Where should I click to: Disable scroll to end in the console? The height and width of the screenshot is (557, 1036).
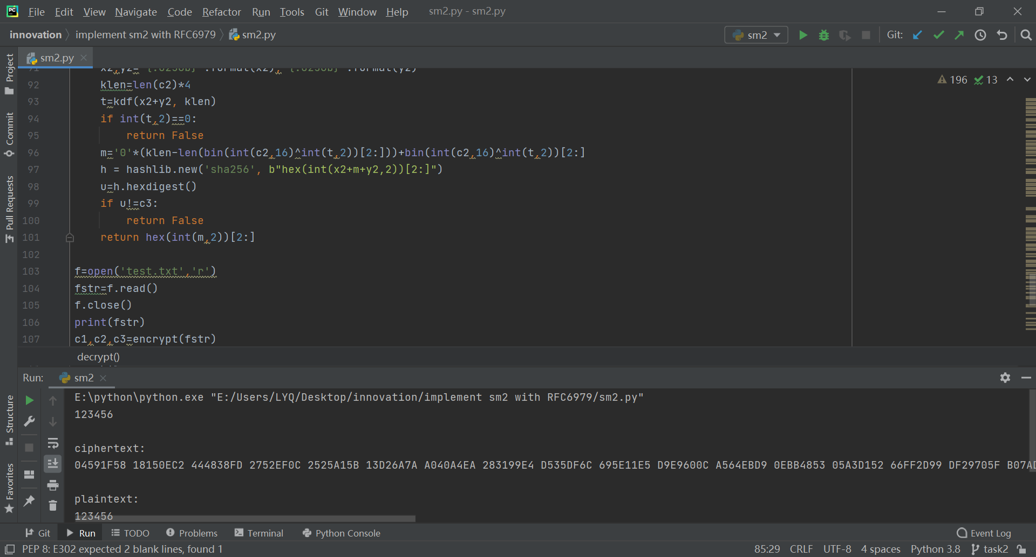(52, 464)
